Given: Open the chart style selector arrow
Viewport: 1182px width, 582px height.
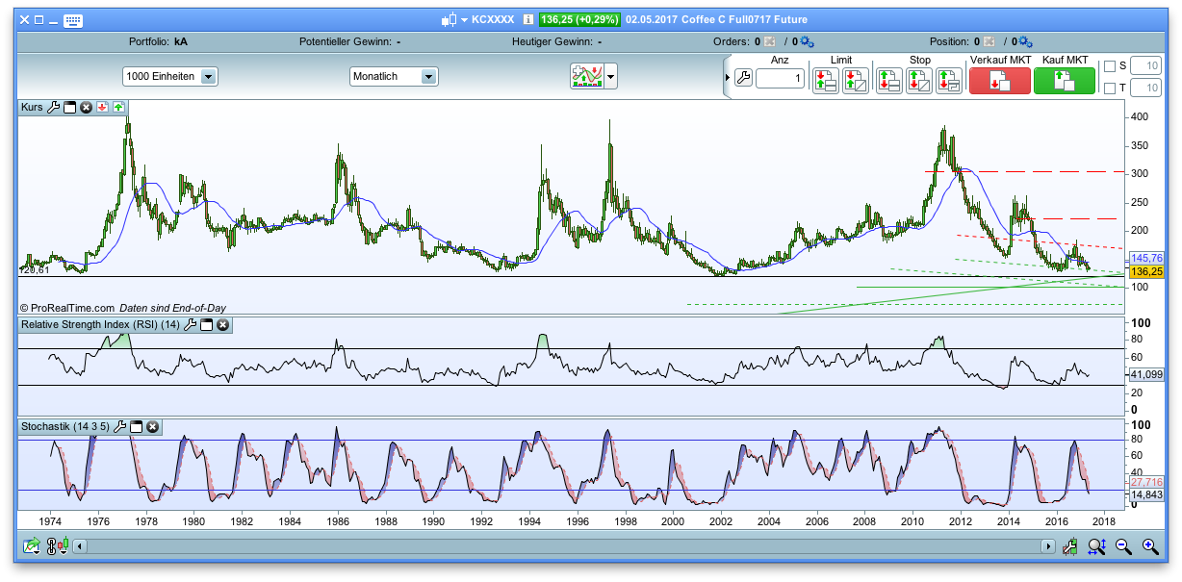Looking at the screenshot, I should point(608,76).
